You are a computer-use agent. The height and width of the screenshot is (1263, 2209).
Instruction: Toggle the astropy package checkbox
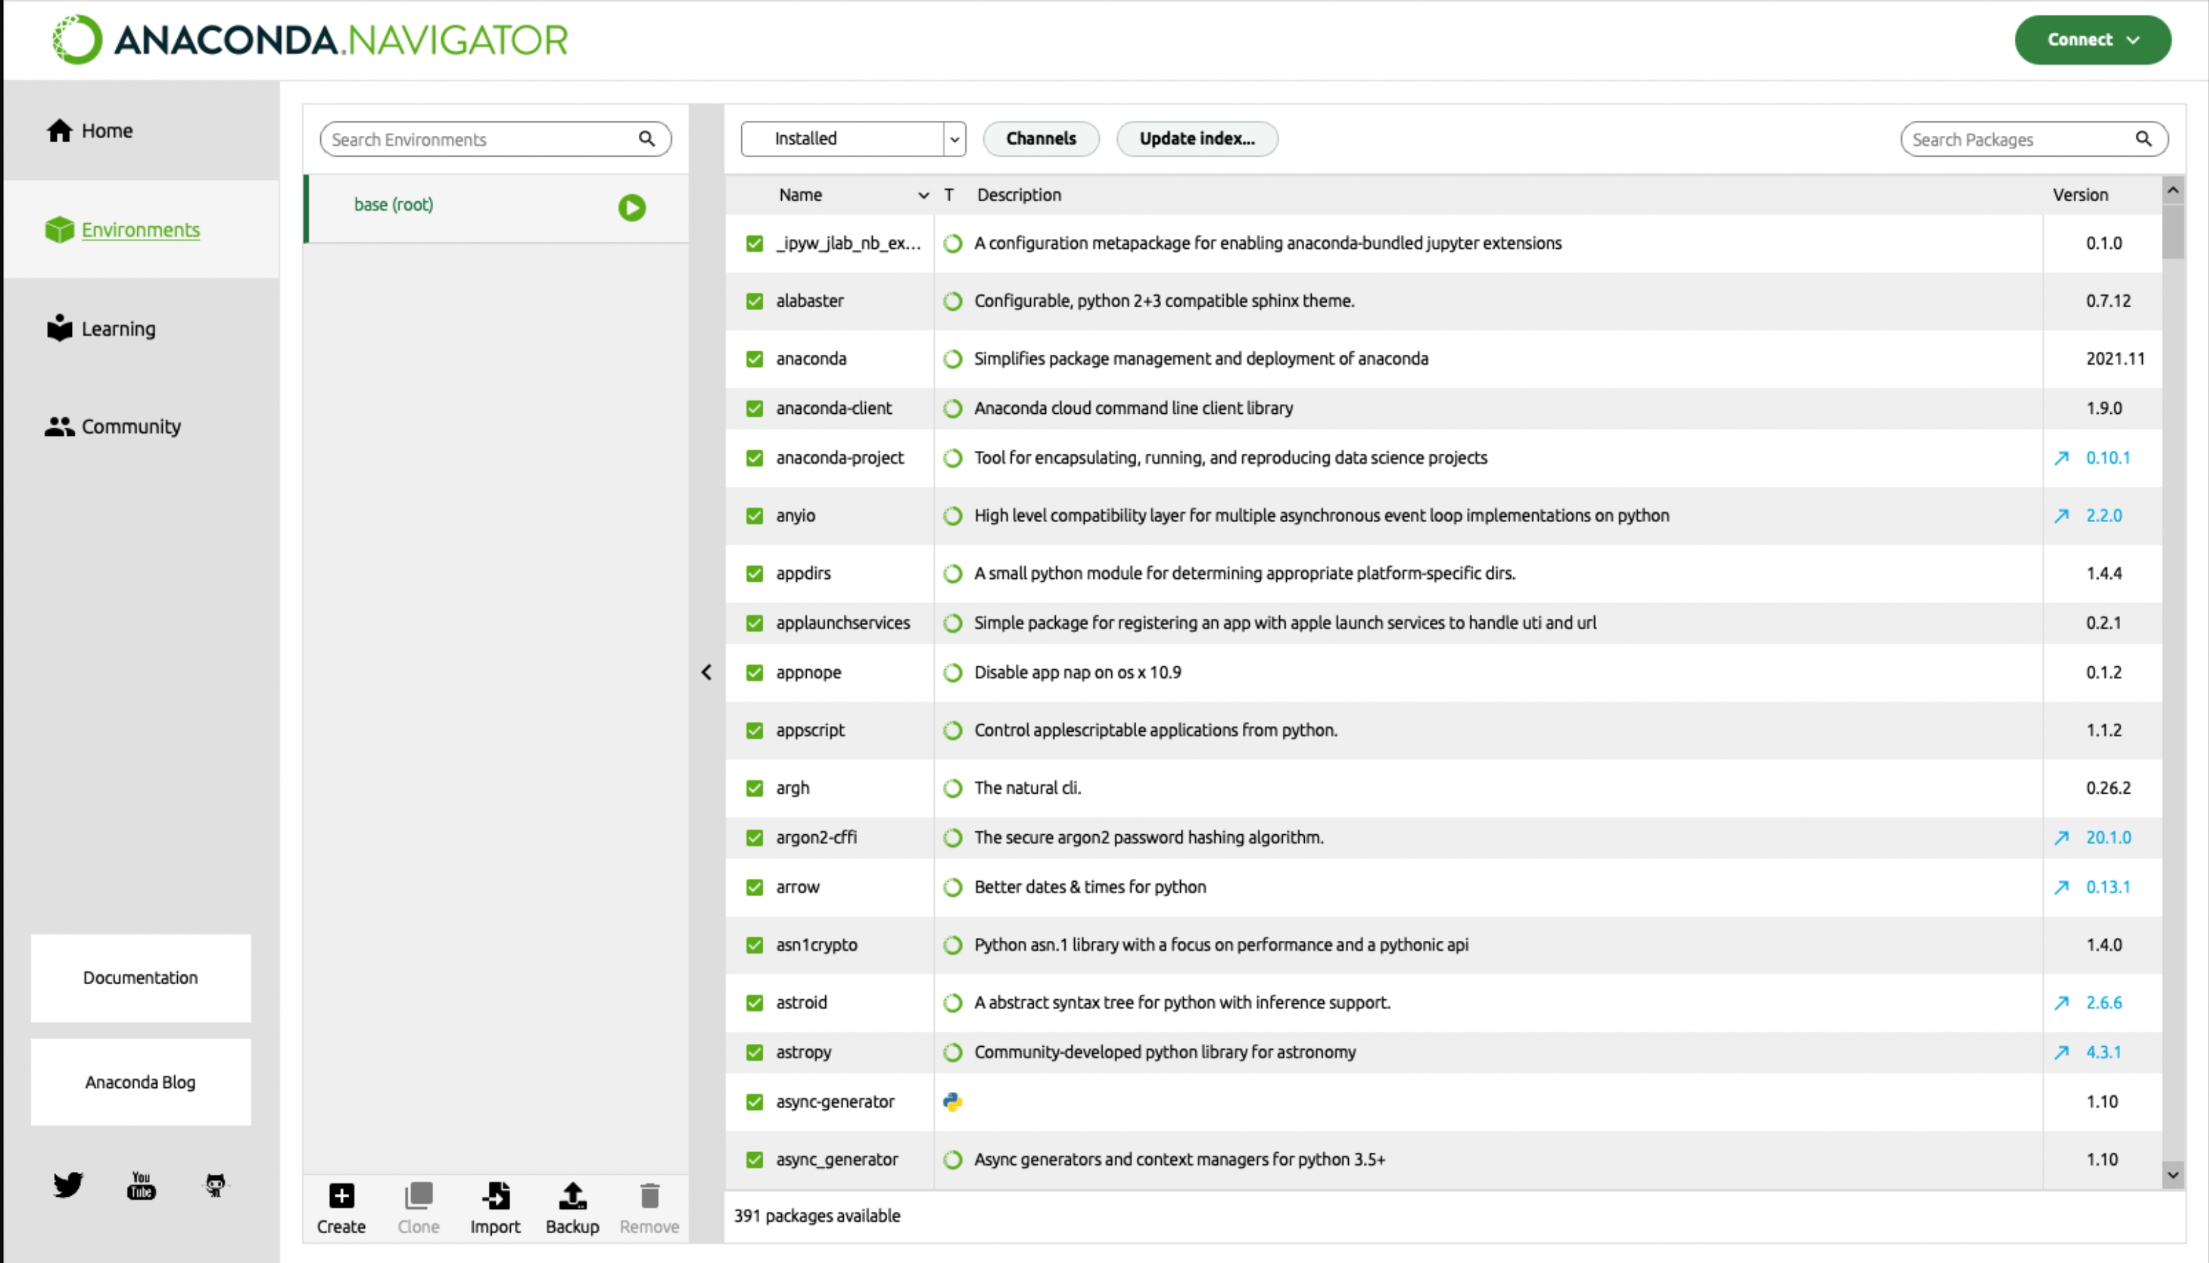pyautogui.click(x=755, y=1052)
